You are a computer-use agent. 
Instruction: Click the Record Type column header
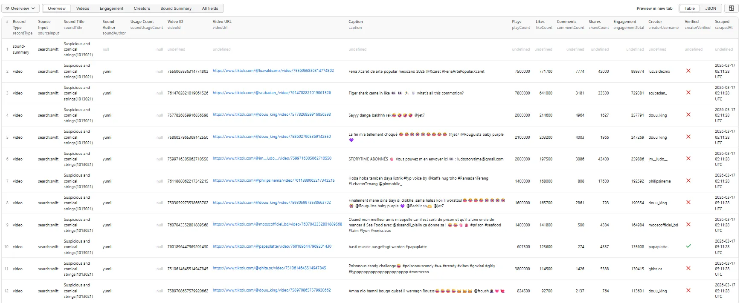pyautogui.click(x=22, y=27)
